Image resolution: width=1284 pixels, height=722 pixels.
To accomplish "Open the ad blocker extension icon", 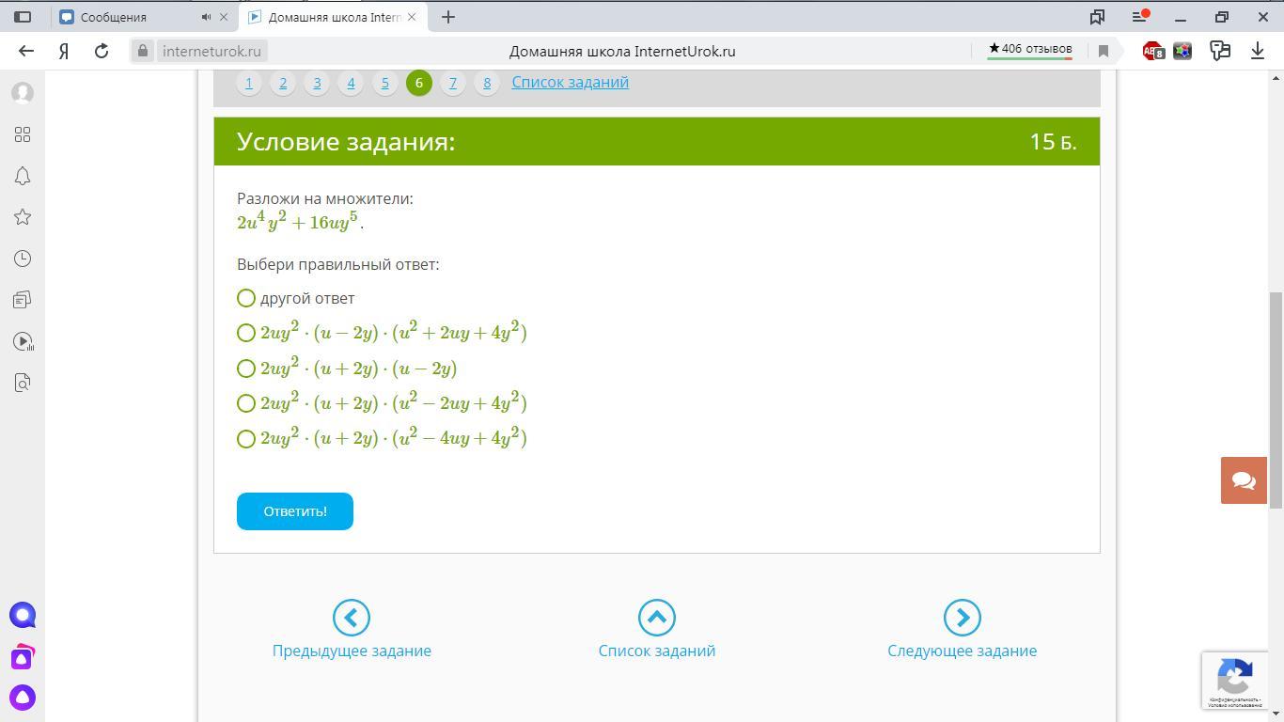I will [x=1153, y=51].
